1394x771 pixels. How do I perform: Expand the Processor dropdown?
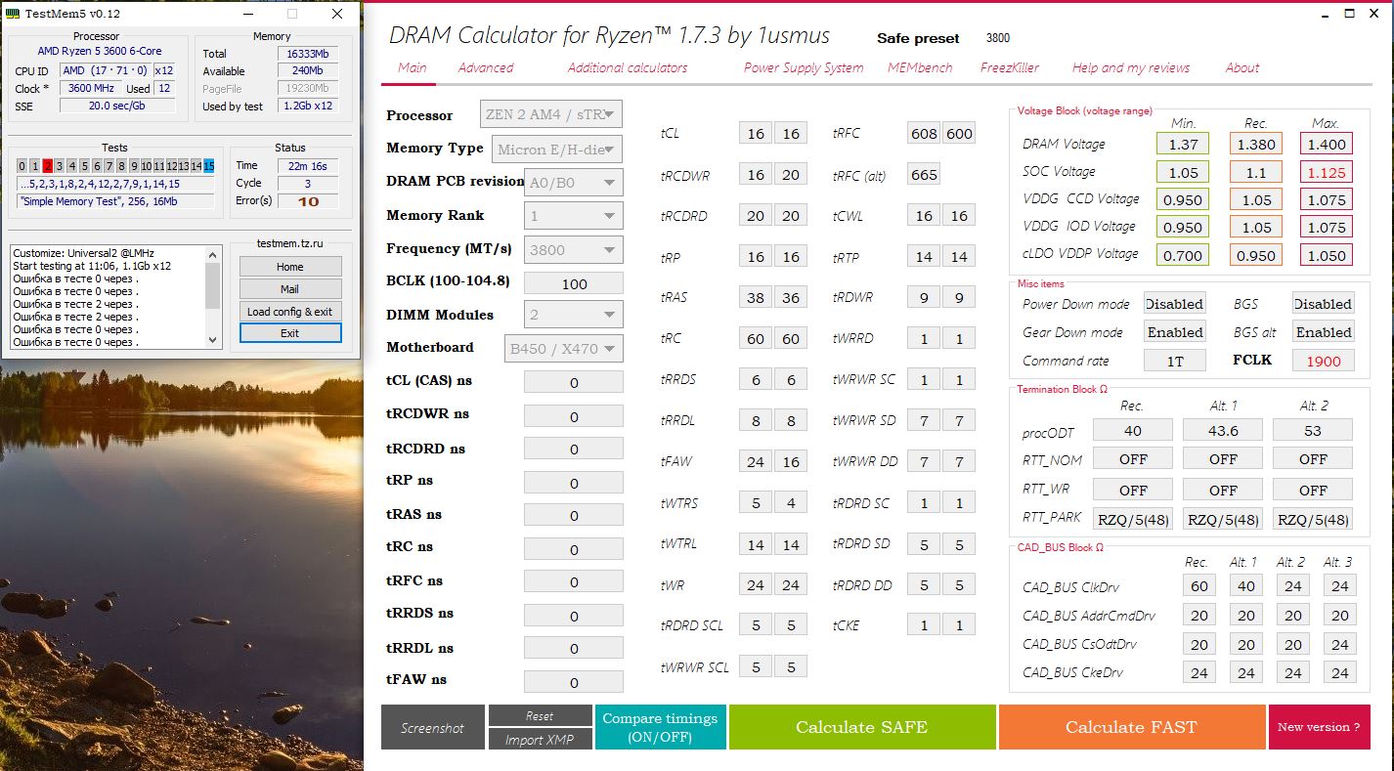(551, 114)
